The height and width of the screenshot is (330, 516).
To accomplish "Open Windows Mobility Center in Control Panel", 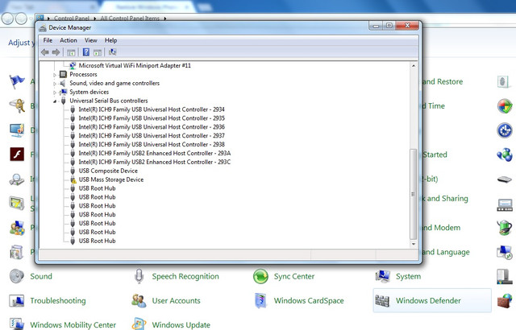I will tap(73, 325).
